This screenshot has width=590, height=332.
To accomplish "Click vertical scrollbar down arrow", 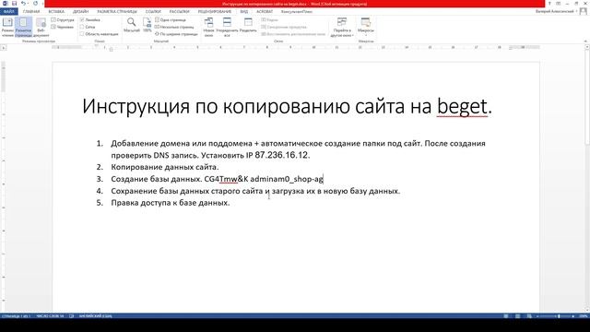I will click(587, 310).
